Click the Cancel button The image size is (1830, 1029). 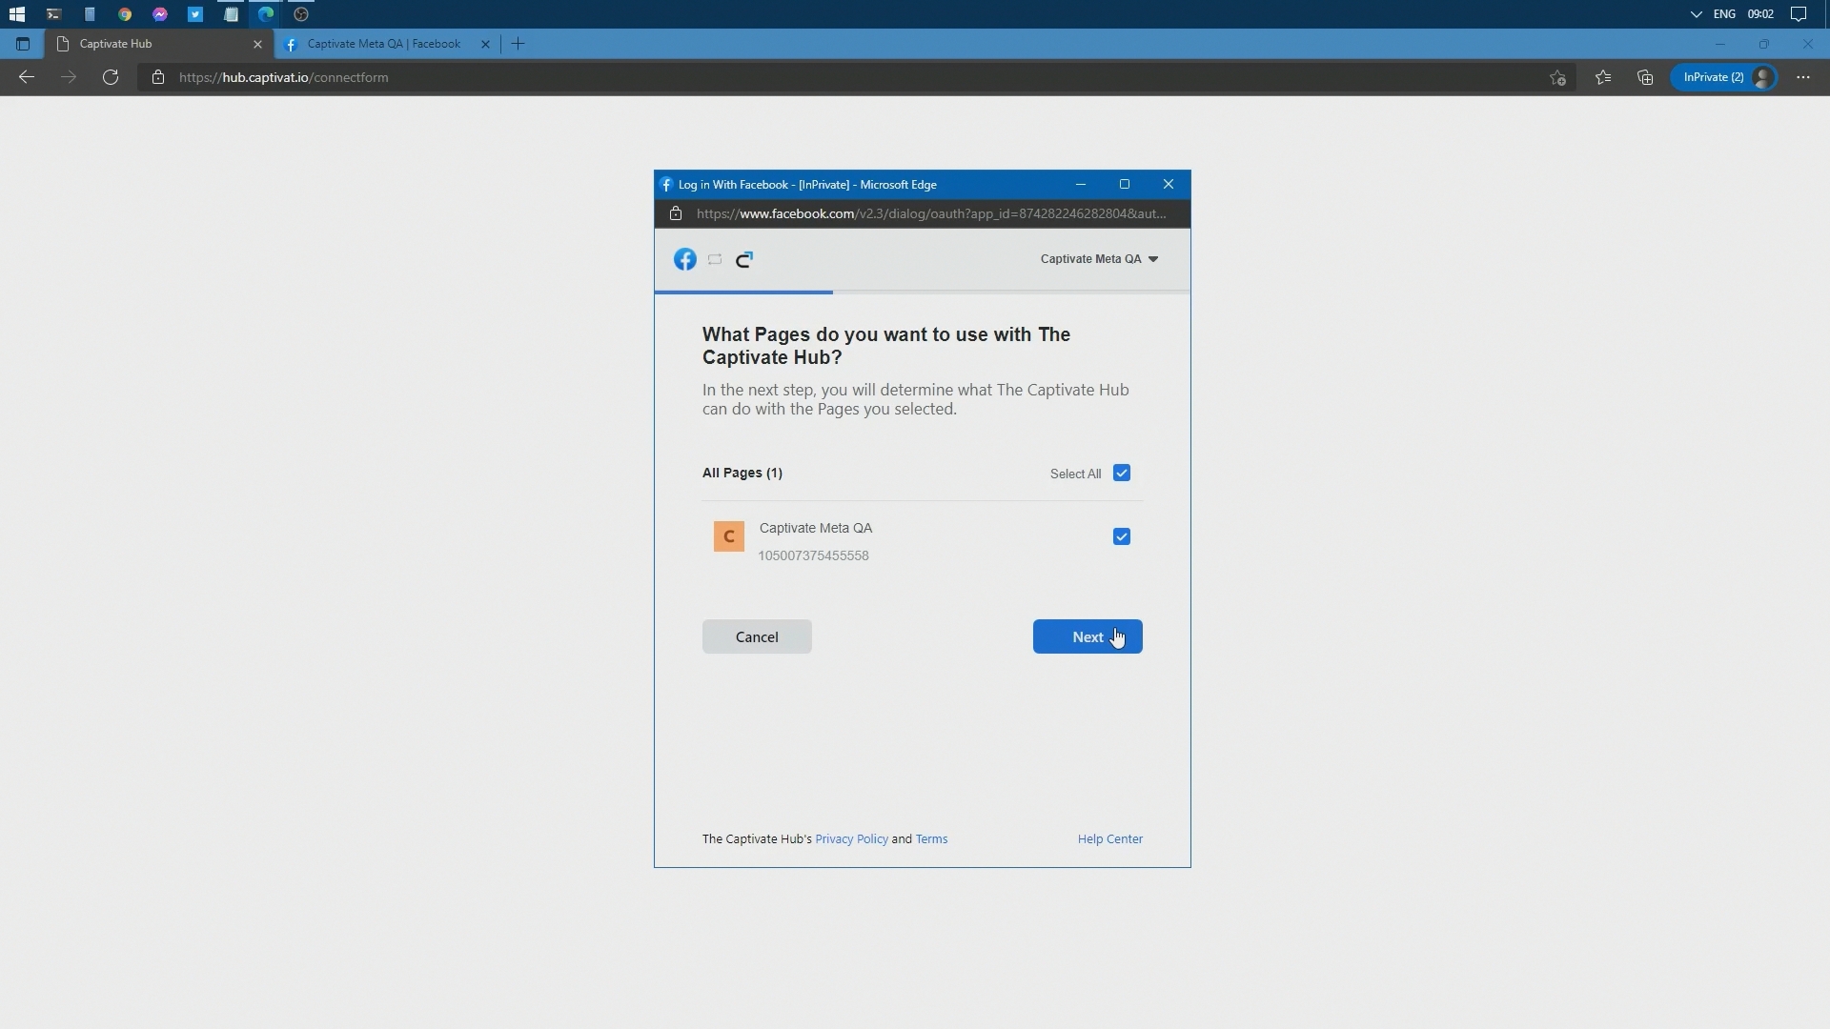click(757, 636)
